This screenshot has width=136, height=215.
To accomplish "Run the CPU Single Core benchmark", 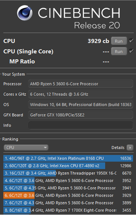I will [x=119, y=52].
